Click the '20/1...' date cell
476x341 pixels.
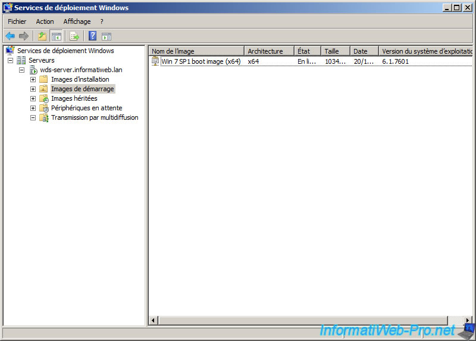[364, 61]
